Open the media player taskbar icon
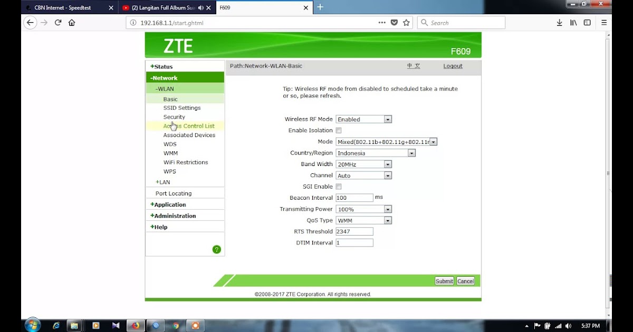Screen dimensions: 633x332 (95, 326)
